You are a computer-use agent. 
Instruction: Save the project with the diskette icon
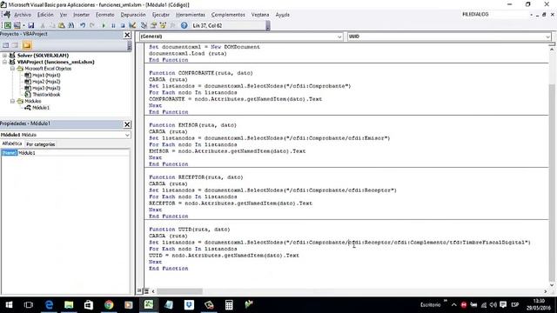click(x=31, y=25)
